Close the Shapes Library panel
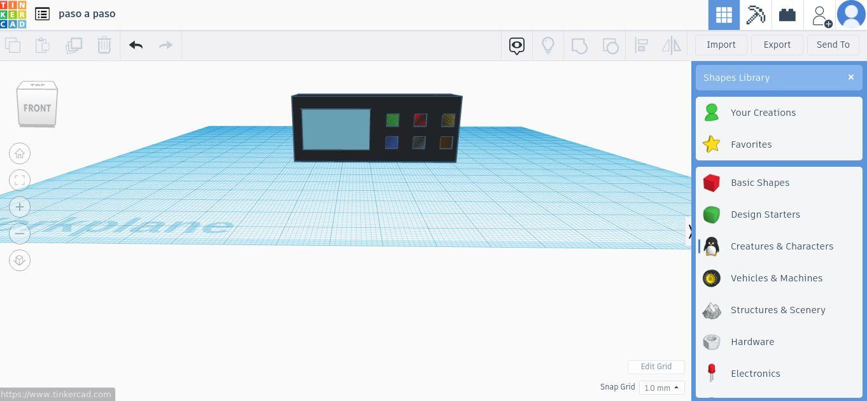 tap(851, 77)
